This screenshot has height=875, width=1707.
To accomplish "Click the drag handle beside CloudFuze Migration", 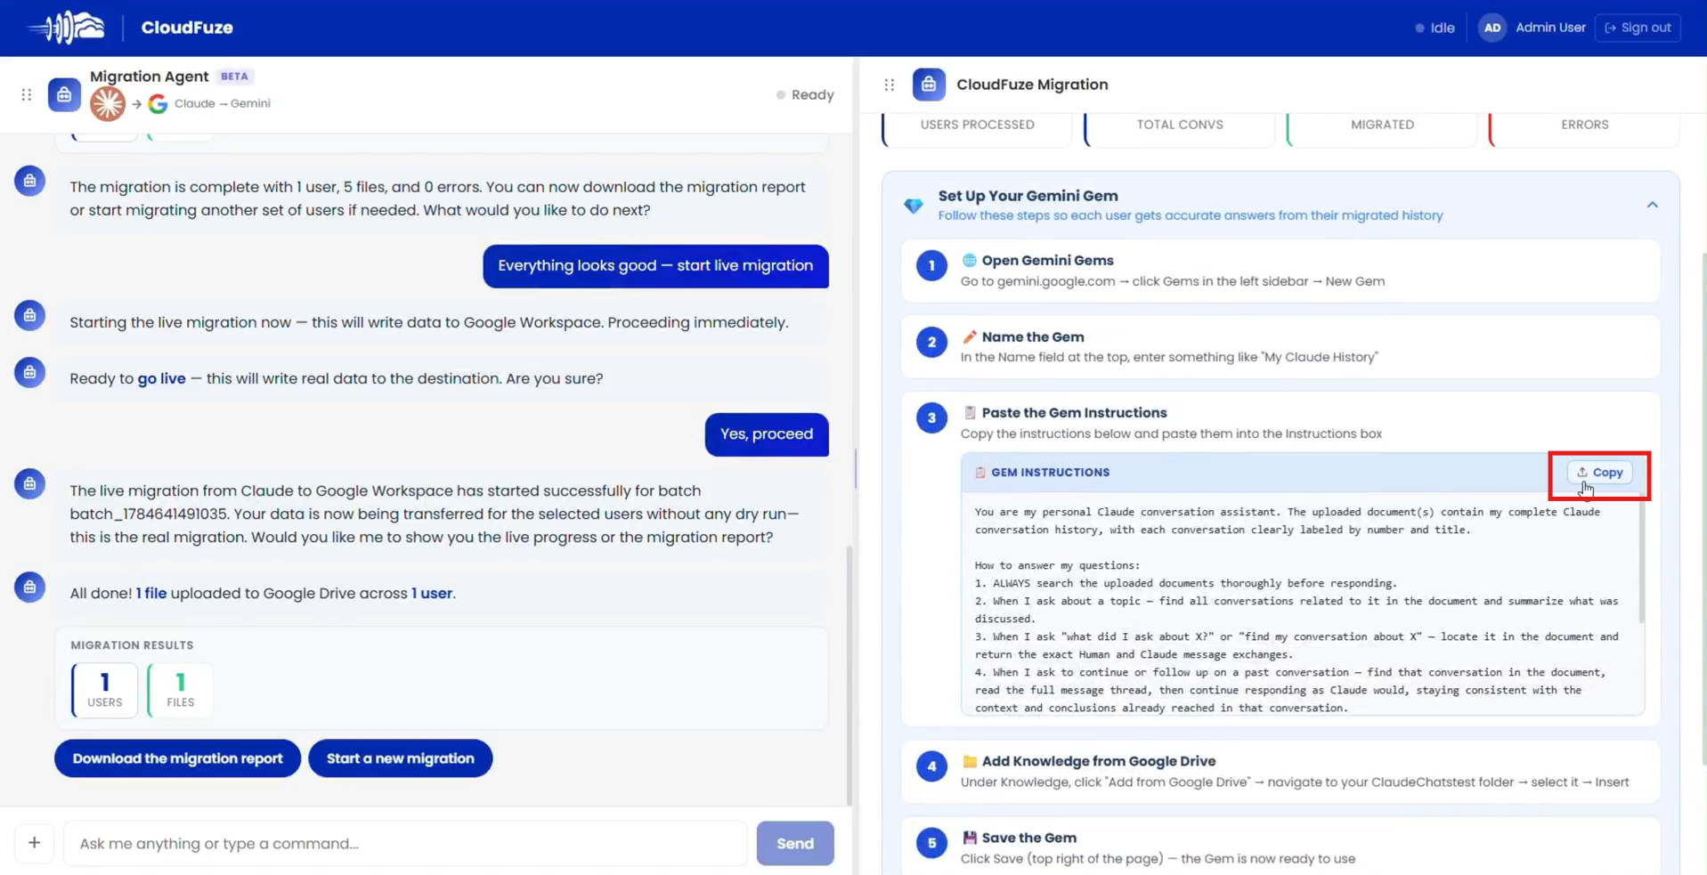I will [x=890, y=85].
